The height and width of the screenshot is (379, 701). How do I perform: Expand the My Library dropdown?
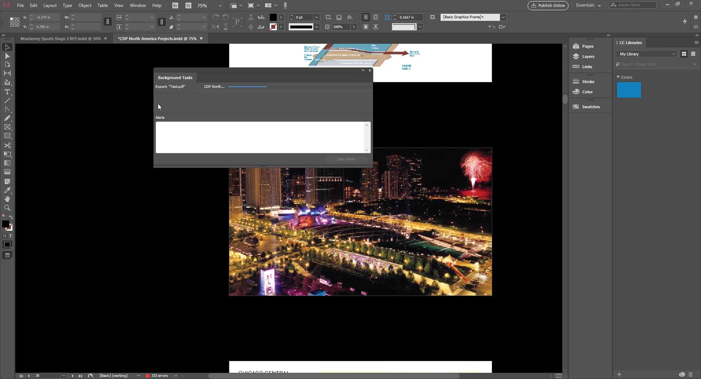647,54
